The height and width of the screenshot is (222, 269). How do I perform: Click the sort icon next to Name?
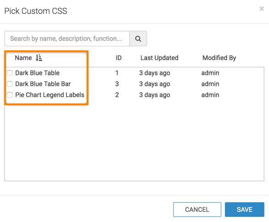(39, 58)
